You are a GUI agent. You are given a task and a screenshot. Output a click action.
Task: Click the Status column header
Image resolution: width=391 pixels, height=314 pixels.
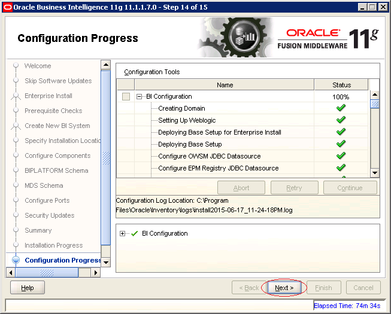pyautogui.click(x=341, y=85)
